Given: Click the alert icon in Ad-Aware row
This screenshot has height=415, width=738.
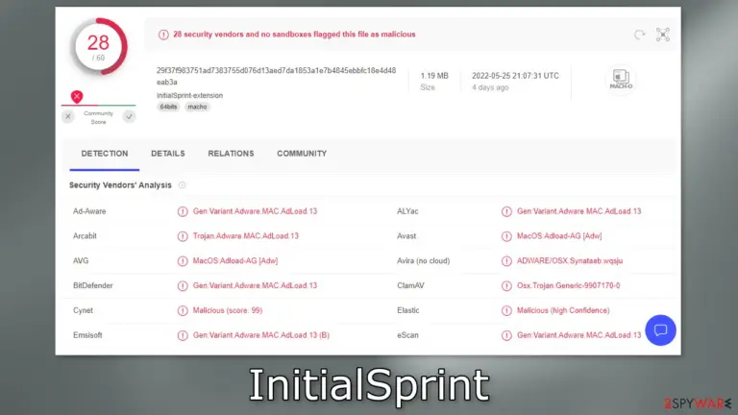Looking at the screenshot, I should tap(183, 211).
